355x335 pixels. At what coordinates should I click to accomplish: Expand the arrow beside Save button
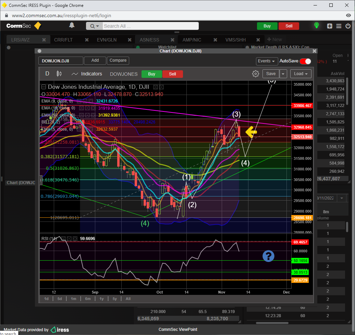pos(283,74)
